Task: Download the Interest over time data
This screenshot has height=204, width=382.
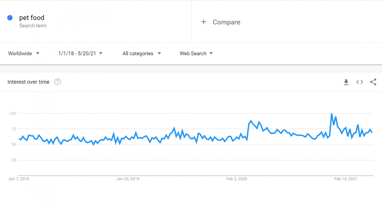Action: pyautogui.click(x=346, y=82)
